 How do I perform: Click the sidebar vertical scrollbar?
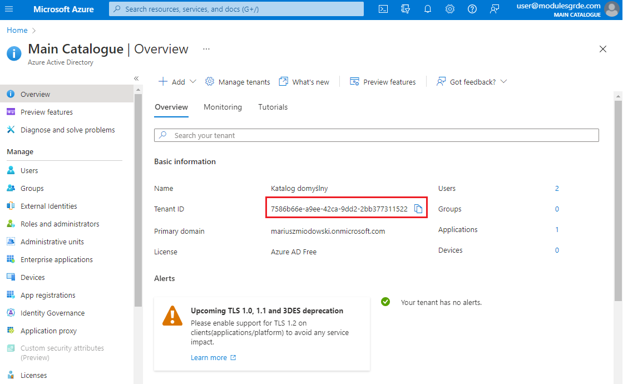click(138, 201)
